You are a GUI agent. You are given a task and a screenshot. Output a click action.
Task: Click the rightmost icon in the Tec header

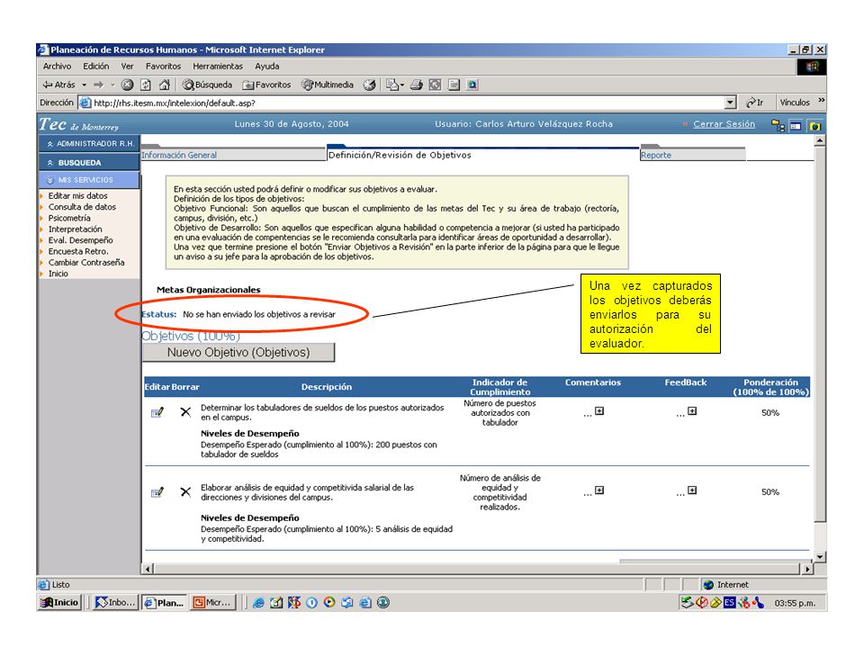[815, 126]
